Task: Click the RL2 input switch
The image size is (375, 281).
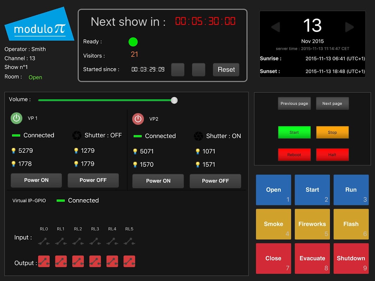Action: coord(78,242)
